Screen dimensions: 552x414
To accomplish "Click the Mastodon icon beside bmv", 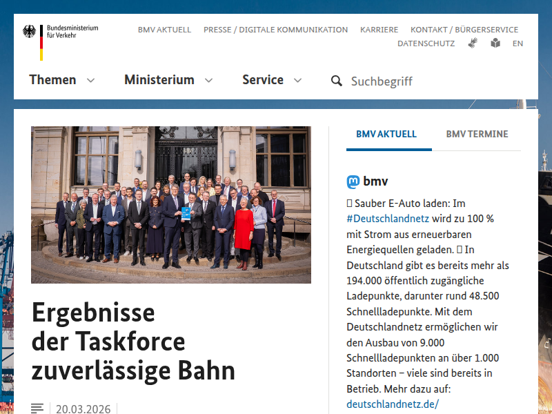I will pyautogui.click(x=353, y=181).
